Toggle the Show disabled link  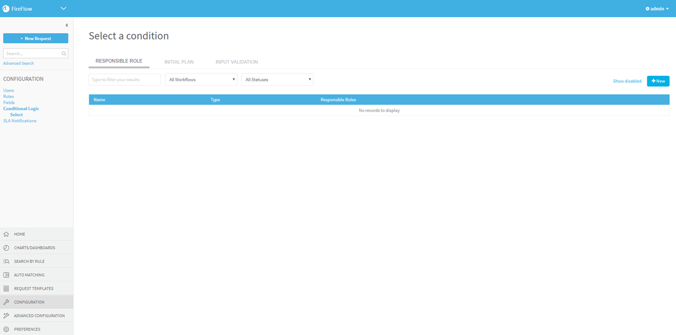pyautogui.click(x=627, y=81)
